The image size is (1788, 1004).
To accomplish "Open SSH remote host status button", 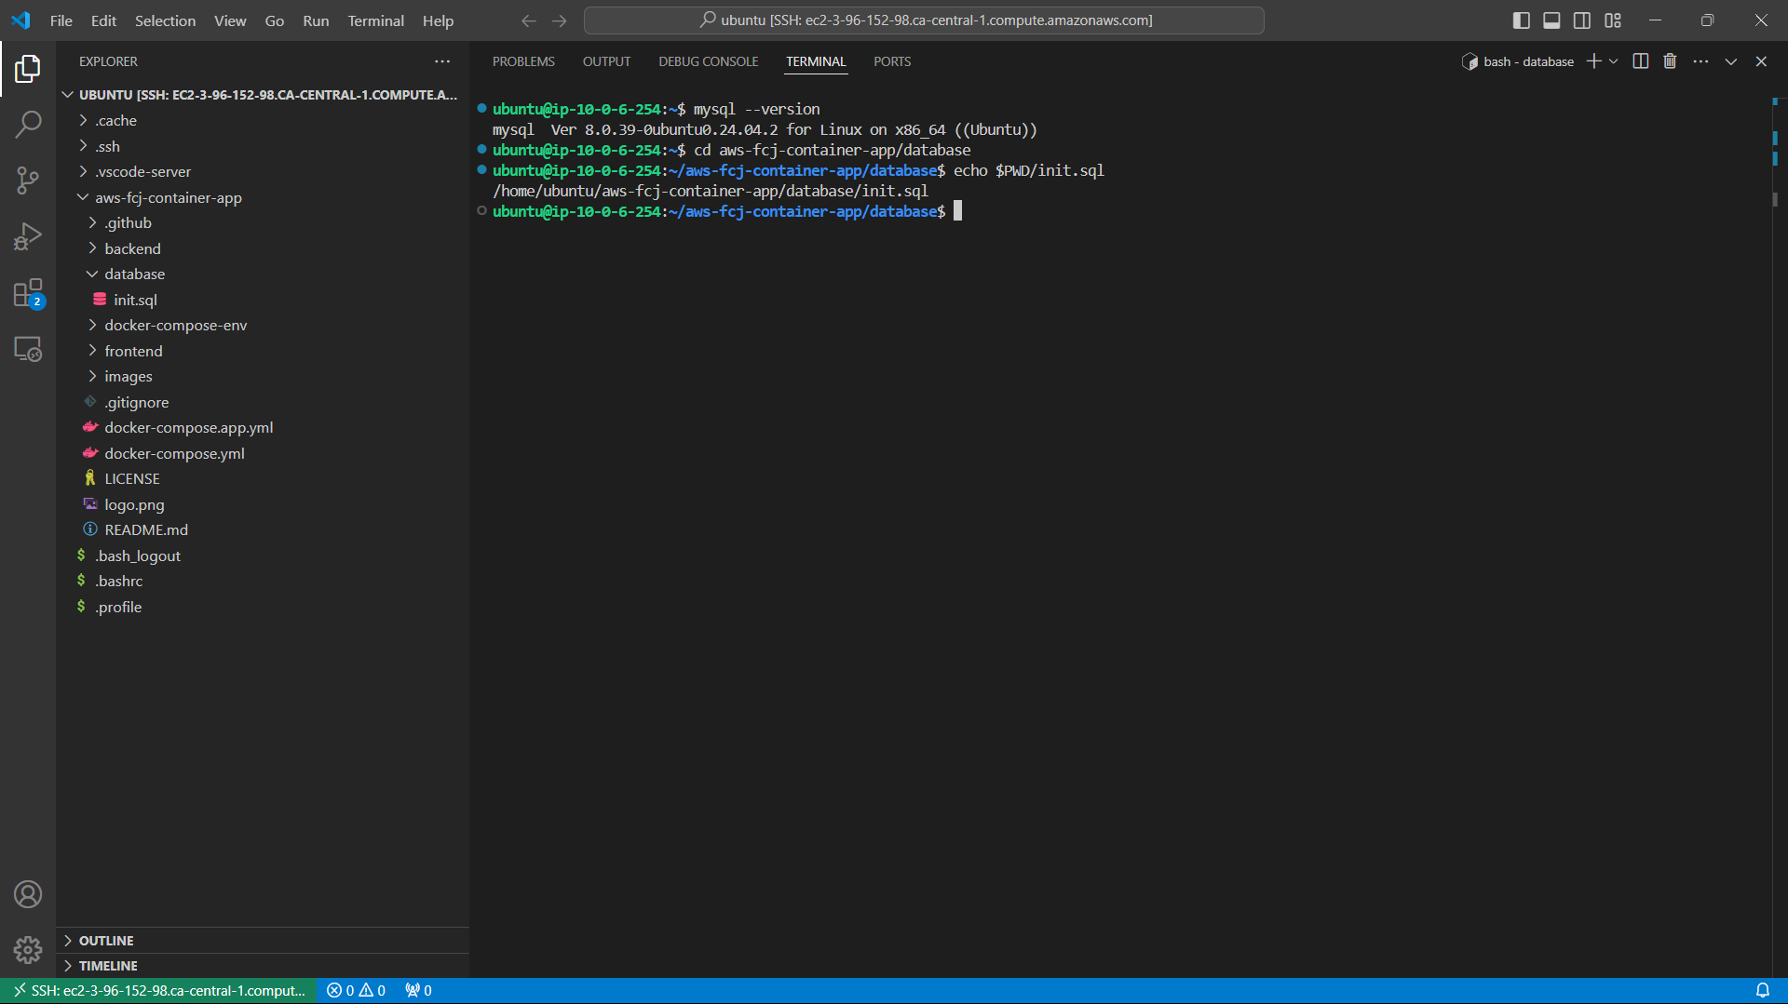I will coord(158,991).
